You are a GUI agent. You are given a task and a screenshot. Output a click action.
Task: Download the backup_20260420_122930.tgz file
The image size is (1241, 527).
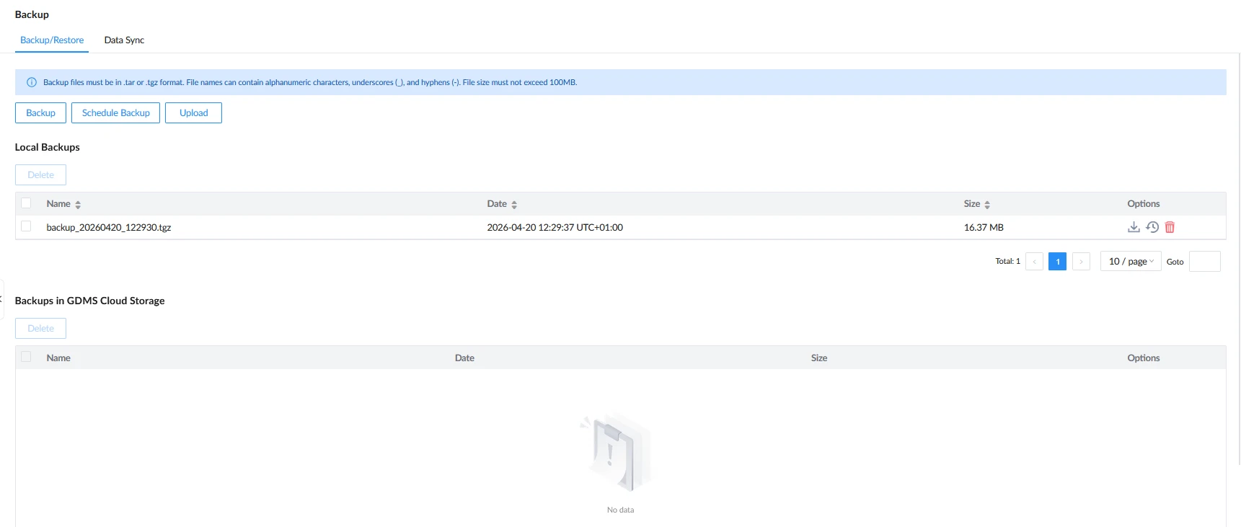(x=1134, y=227)
